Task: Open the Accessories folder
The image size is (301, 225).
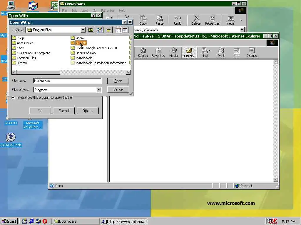Action: [x=23, y=43]
